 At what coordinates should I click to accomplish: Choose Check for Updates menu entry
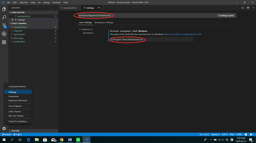point(18,121)
